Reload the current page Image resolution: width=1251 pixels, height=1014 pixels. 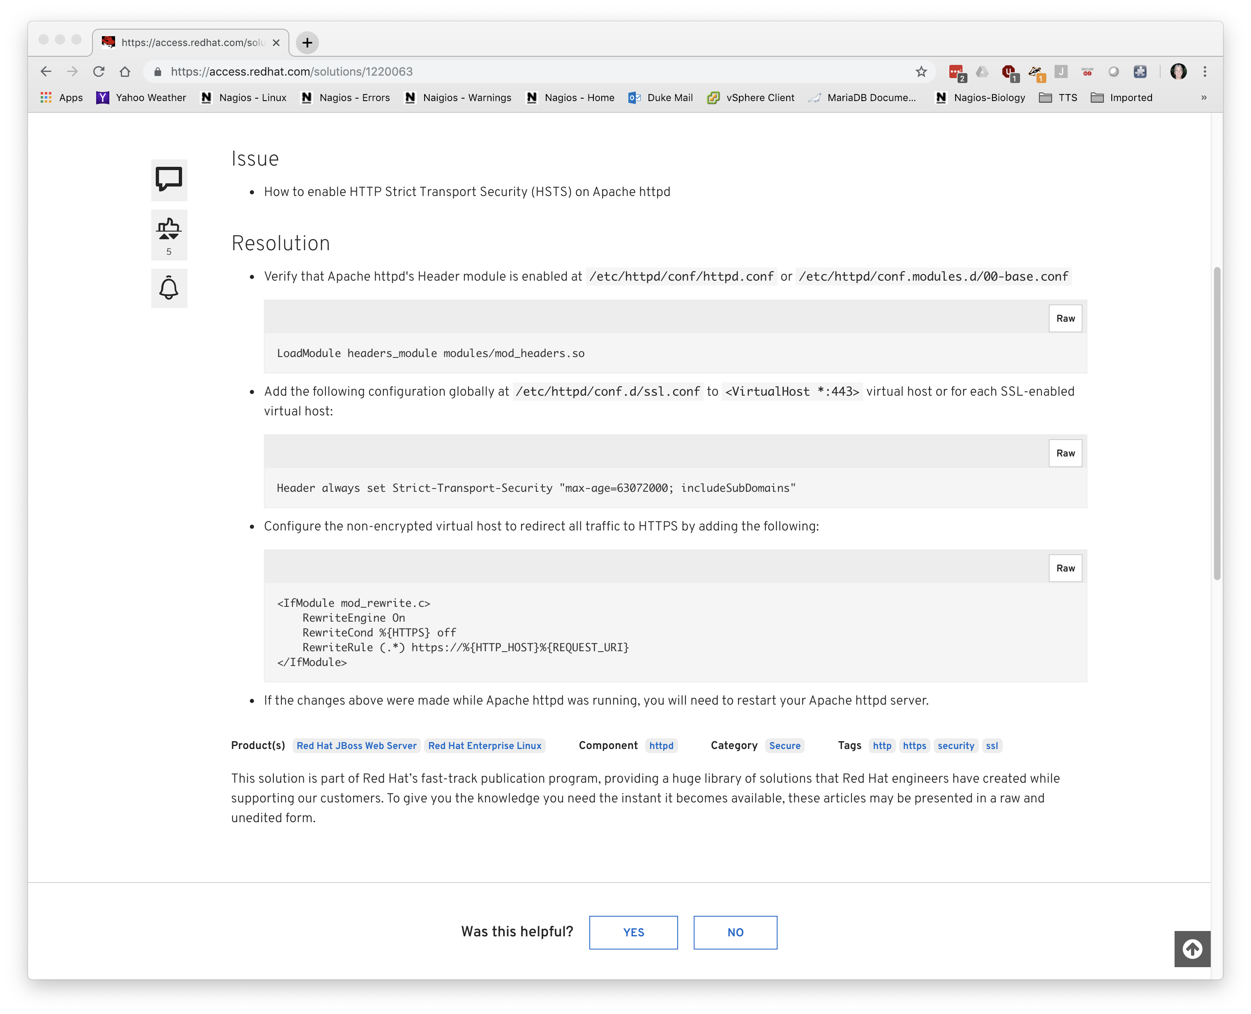tap(99, 71)
